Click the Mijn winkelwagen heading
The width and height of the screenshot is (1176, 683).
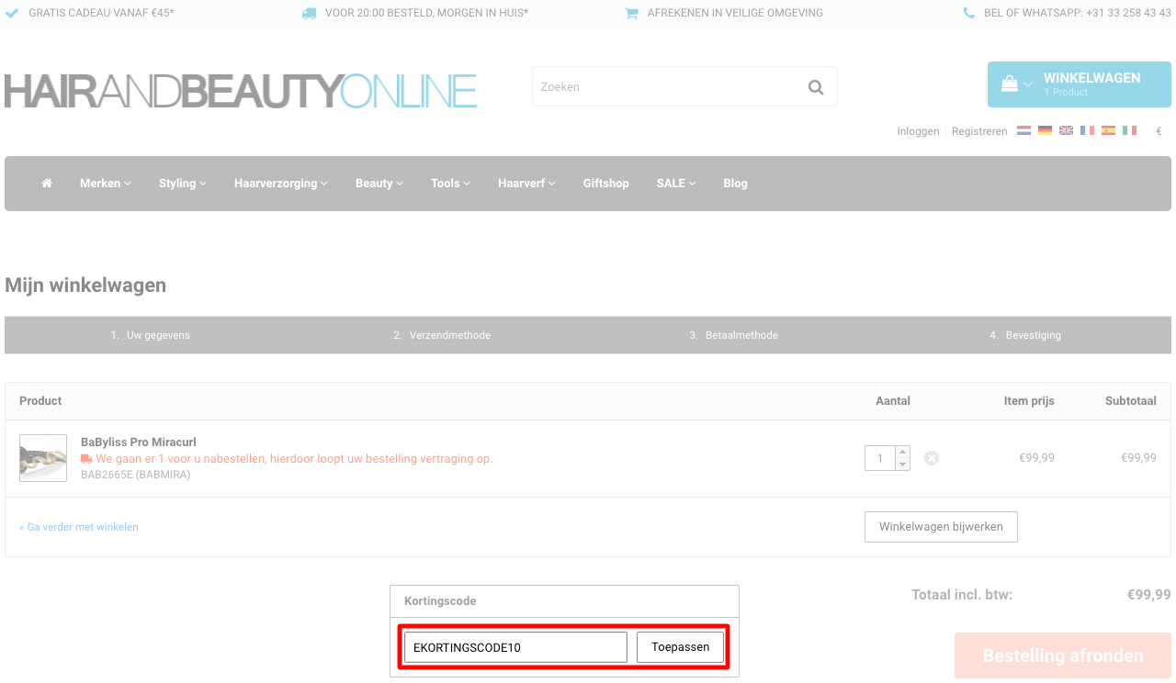pos(85,286)
